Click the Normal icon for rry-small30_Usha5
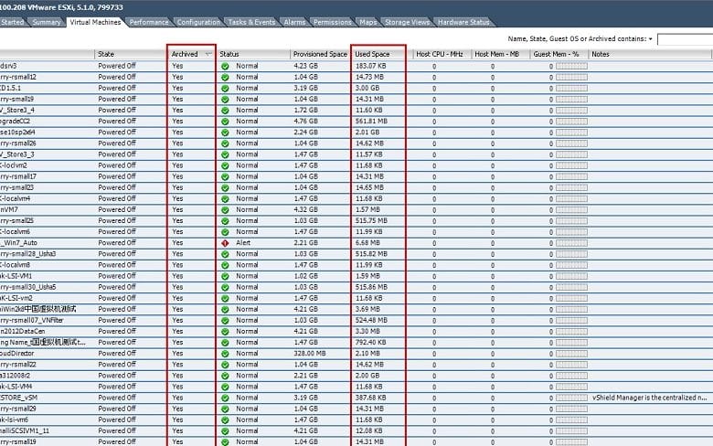 pyautogui.click(x=225, y=287)
